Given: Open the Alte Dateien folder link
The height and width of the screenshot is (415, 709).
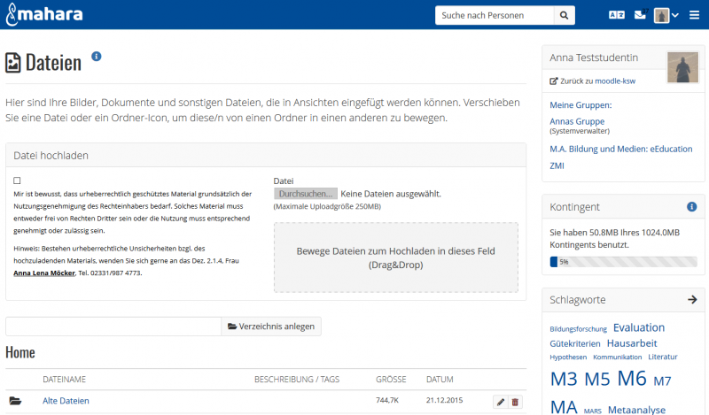Looking at the screenshot, I should tap(66, 401).
